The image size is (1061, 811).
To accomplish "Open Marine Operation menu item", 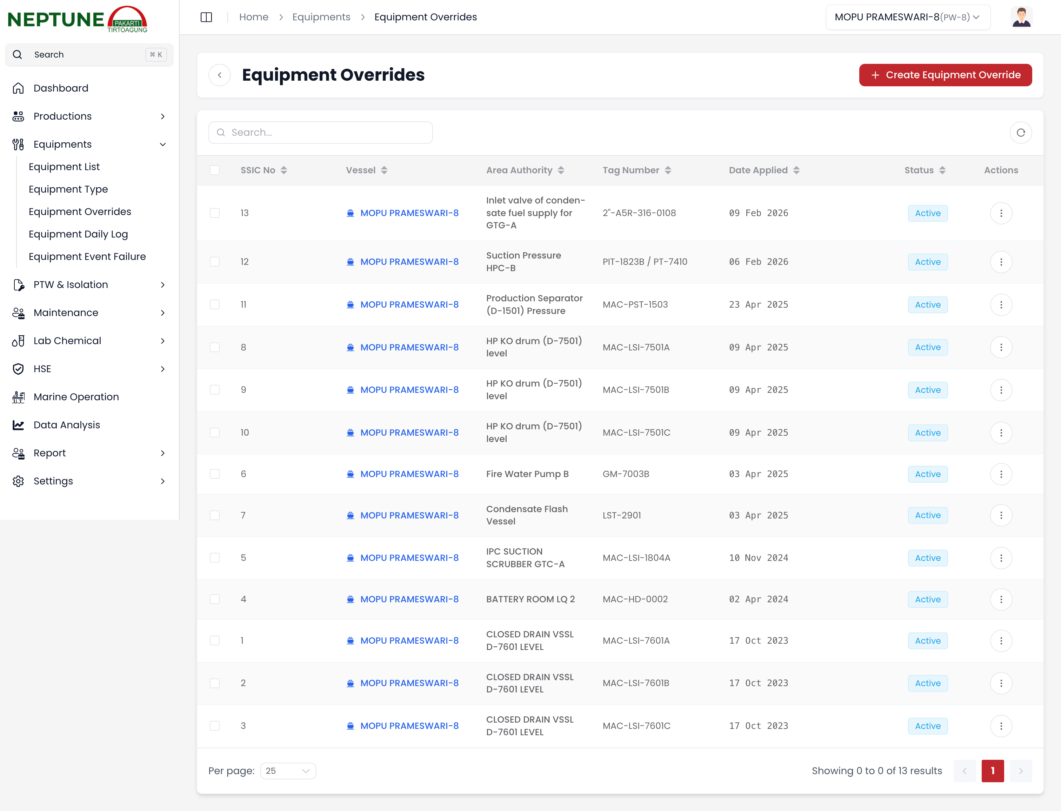I will [76, 397].
